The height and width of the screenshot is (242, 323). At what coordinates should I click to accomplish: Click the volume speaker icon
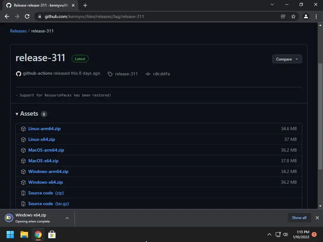pos(285,234)
